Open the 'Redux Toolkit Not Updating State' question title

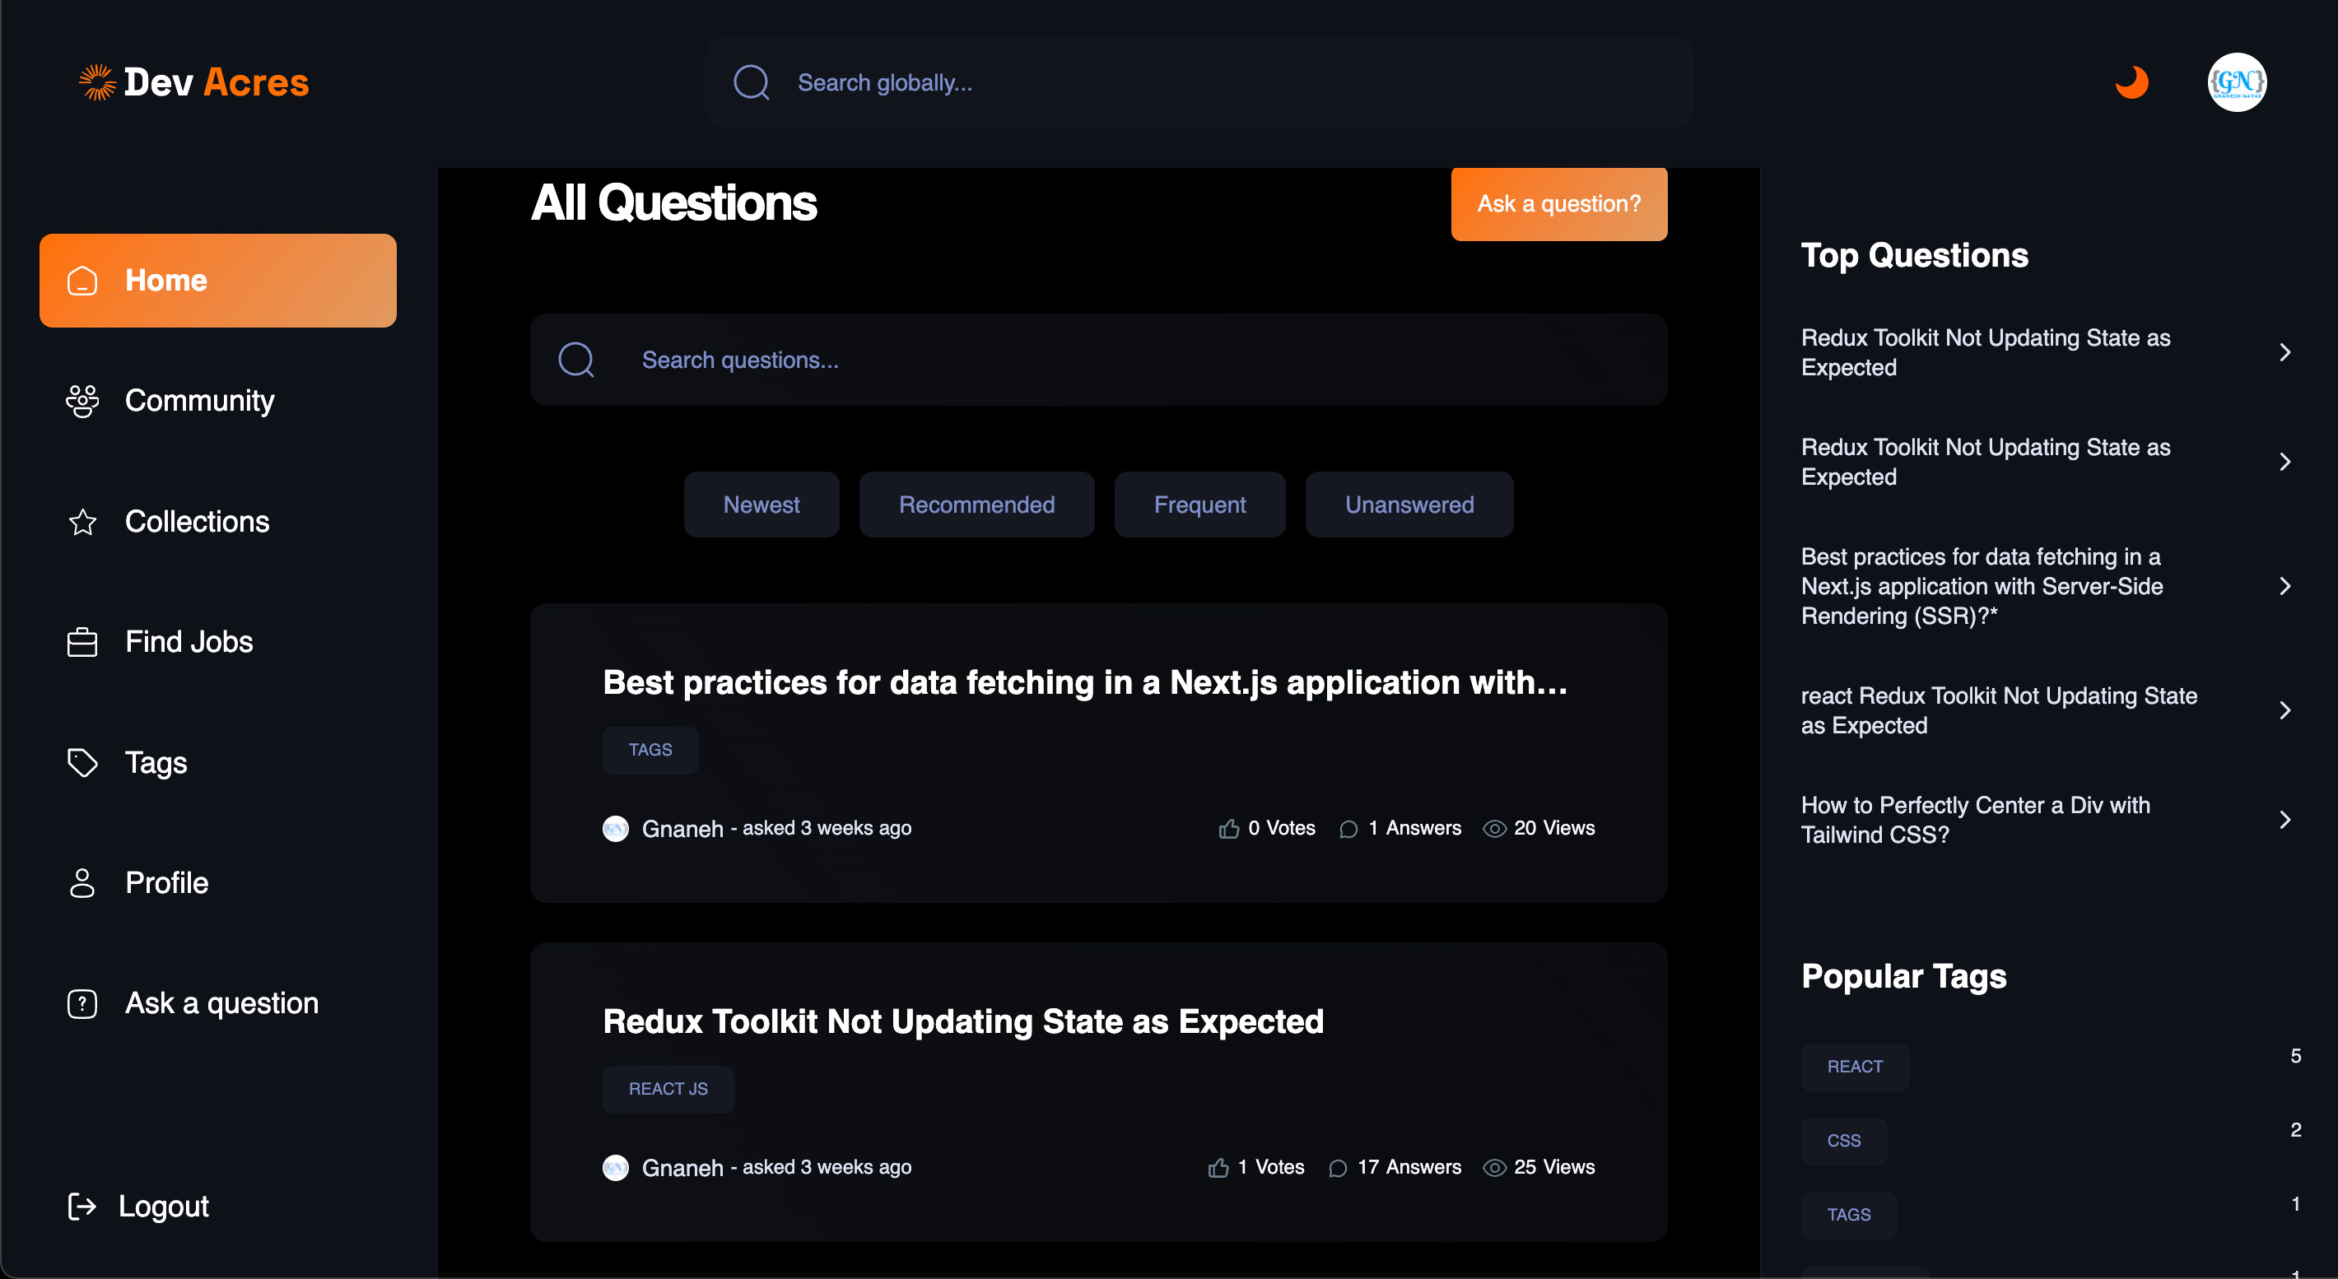tap(963, 1021)
